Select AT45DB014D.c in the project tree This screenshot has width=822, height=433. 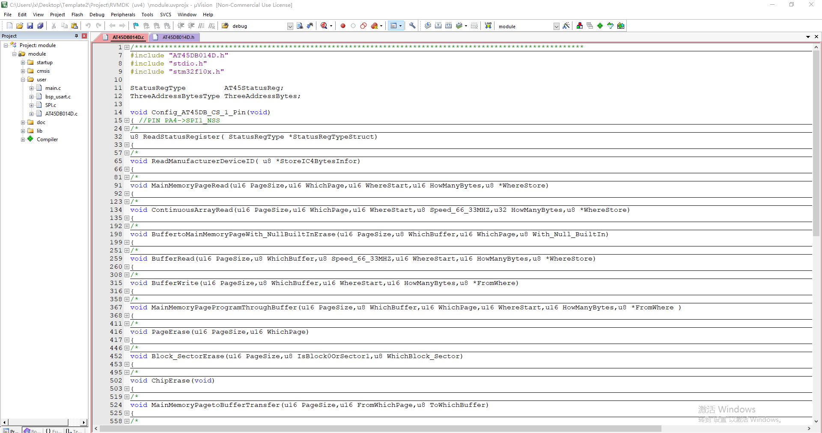pos(61,114)
